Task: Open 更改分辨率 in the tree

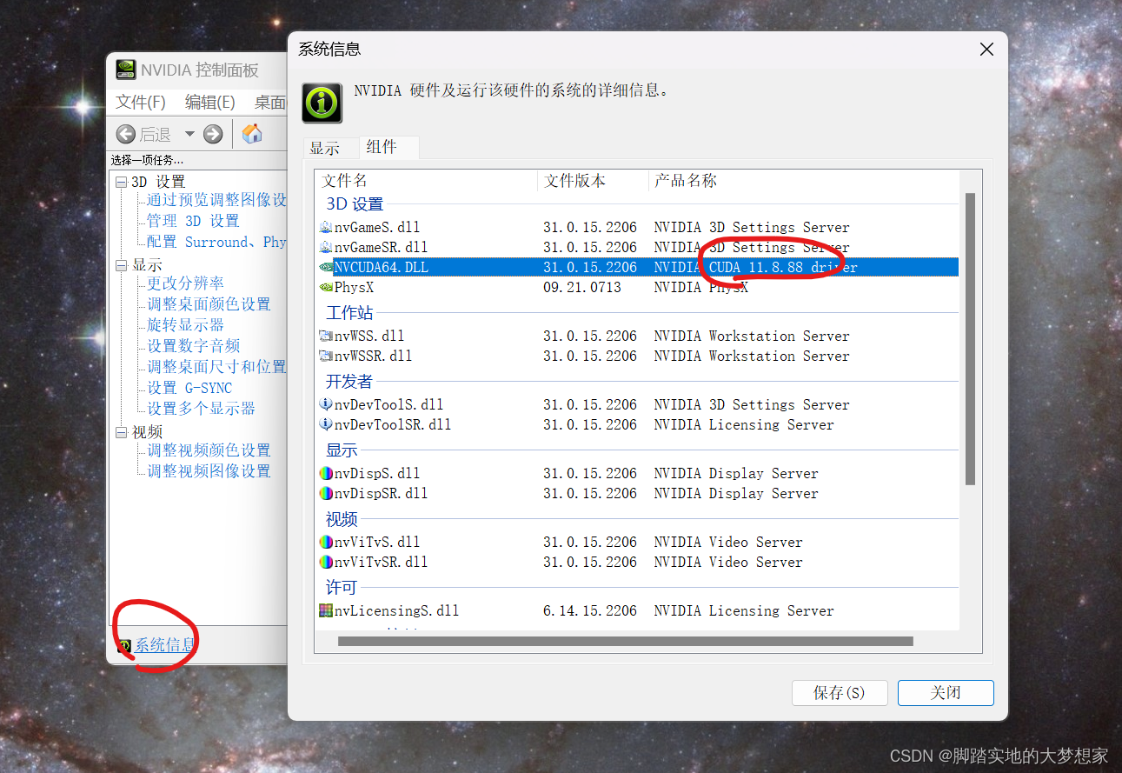Action: click(185, 283)
